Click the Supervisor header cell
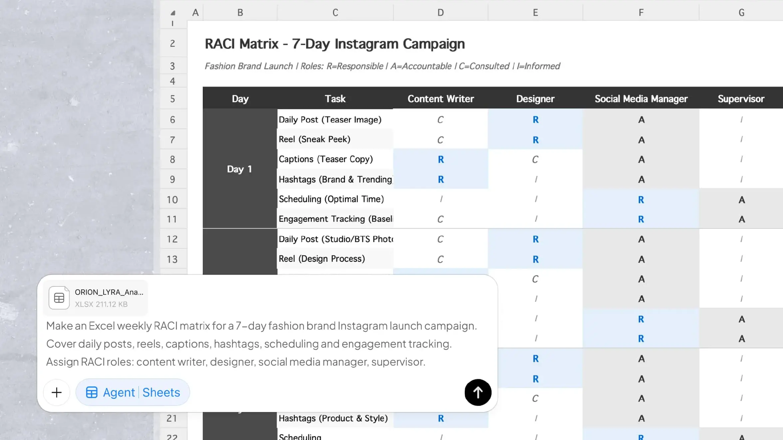Image resolution: width=783 pixels, height=440 pixels. pos(741,98)
